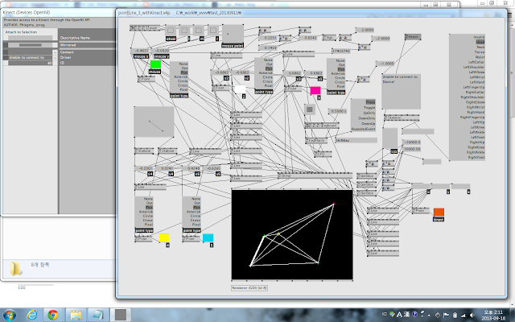515x322 pixels.
Task: Switch to the gray vvvv taskbar button
Action: 120,315
